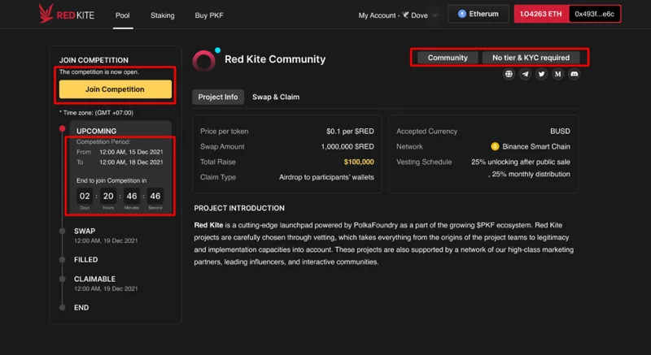Click the Ethereum network icon
651x355 pixels.
(x=461, y=14)
